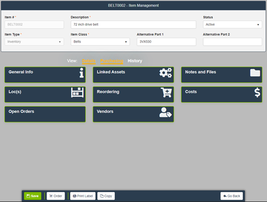Open the Open Orders tile
This screenshot has height=202, width=267.
(x=45, y=114)
